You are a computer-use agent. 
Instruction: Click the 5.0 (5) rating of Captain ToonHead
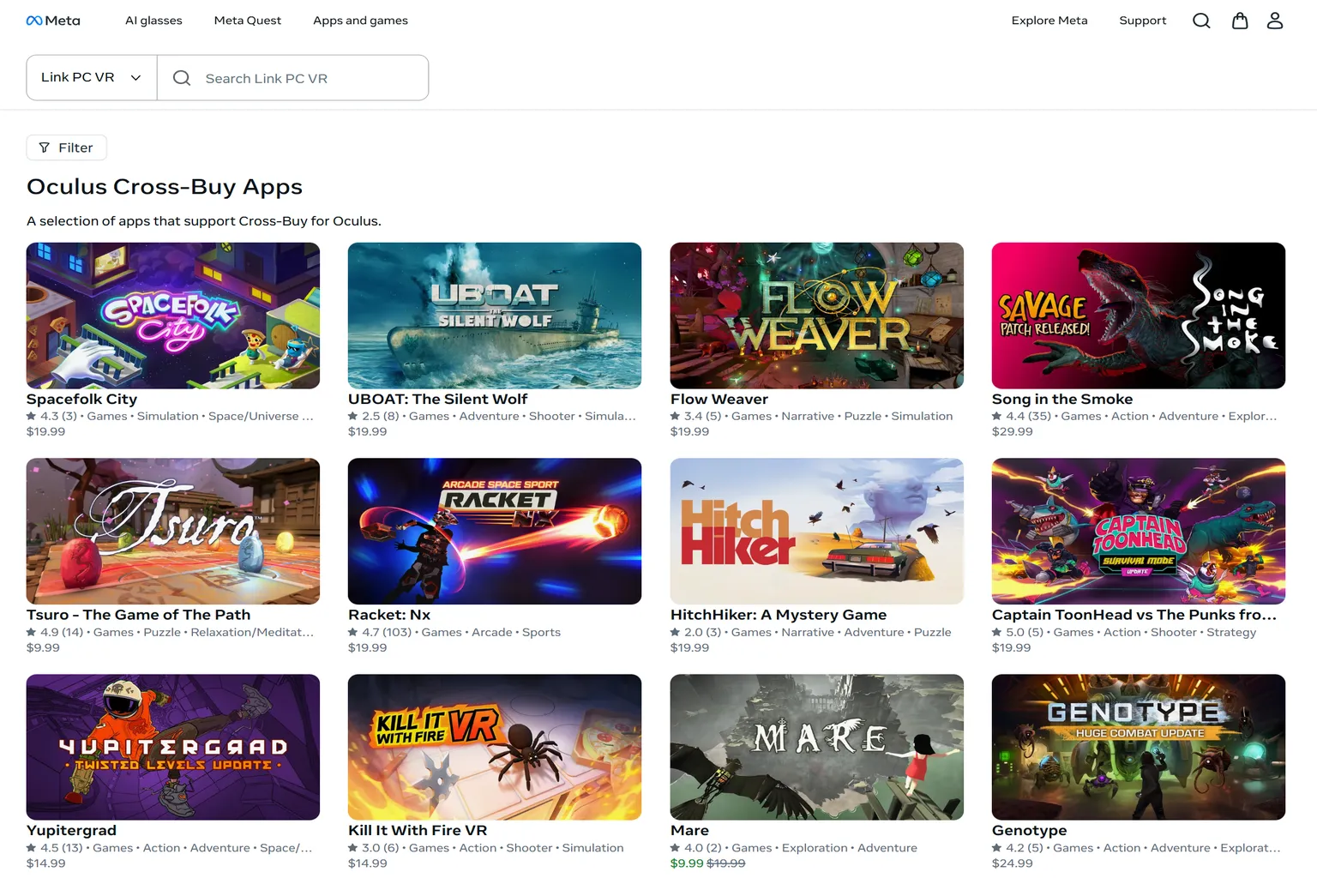(1018, 632)
